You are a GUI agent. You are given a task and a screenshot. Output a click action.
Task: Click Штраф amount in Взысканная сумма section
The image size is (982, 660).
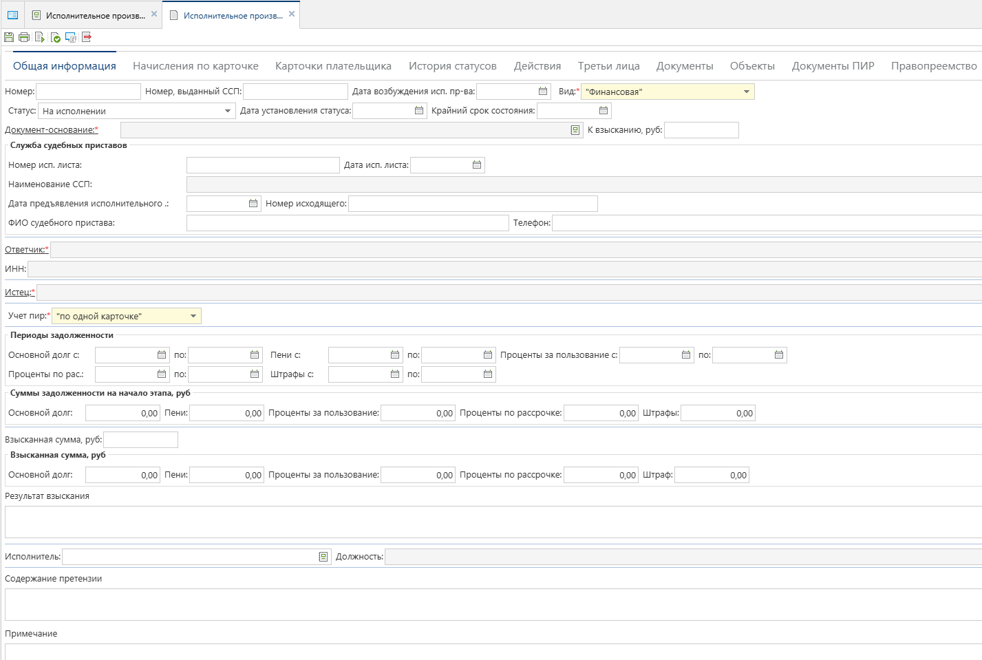point(712,475)
